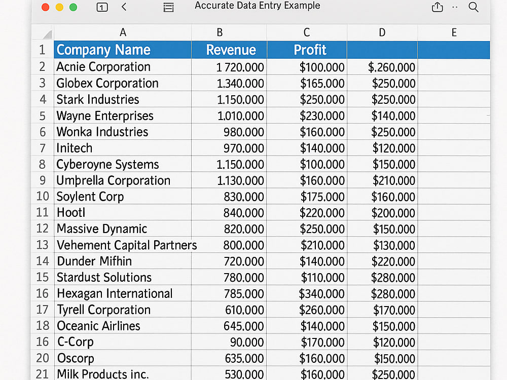Image resolution: width=507 pixels, height=380 pixels.
Task: Select column E header
Action: pos(454,32)
